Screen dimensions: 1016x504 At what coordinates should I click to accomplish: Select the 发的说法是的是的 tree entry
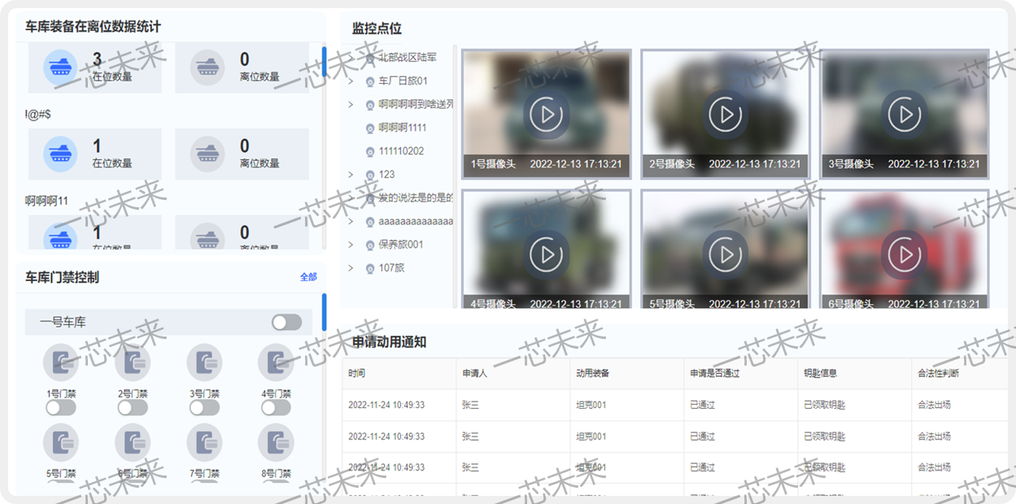click(416, 198)
